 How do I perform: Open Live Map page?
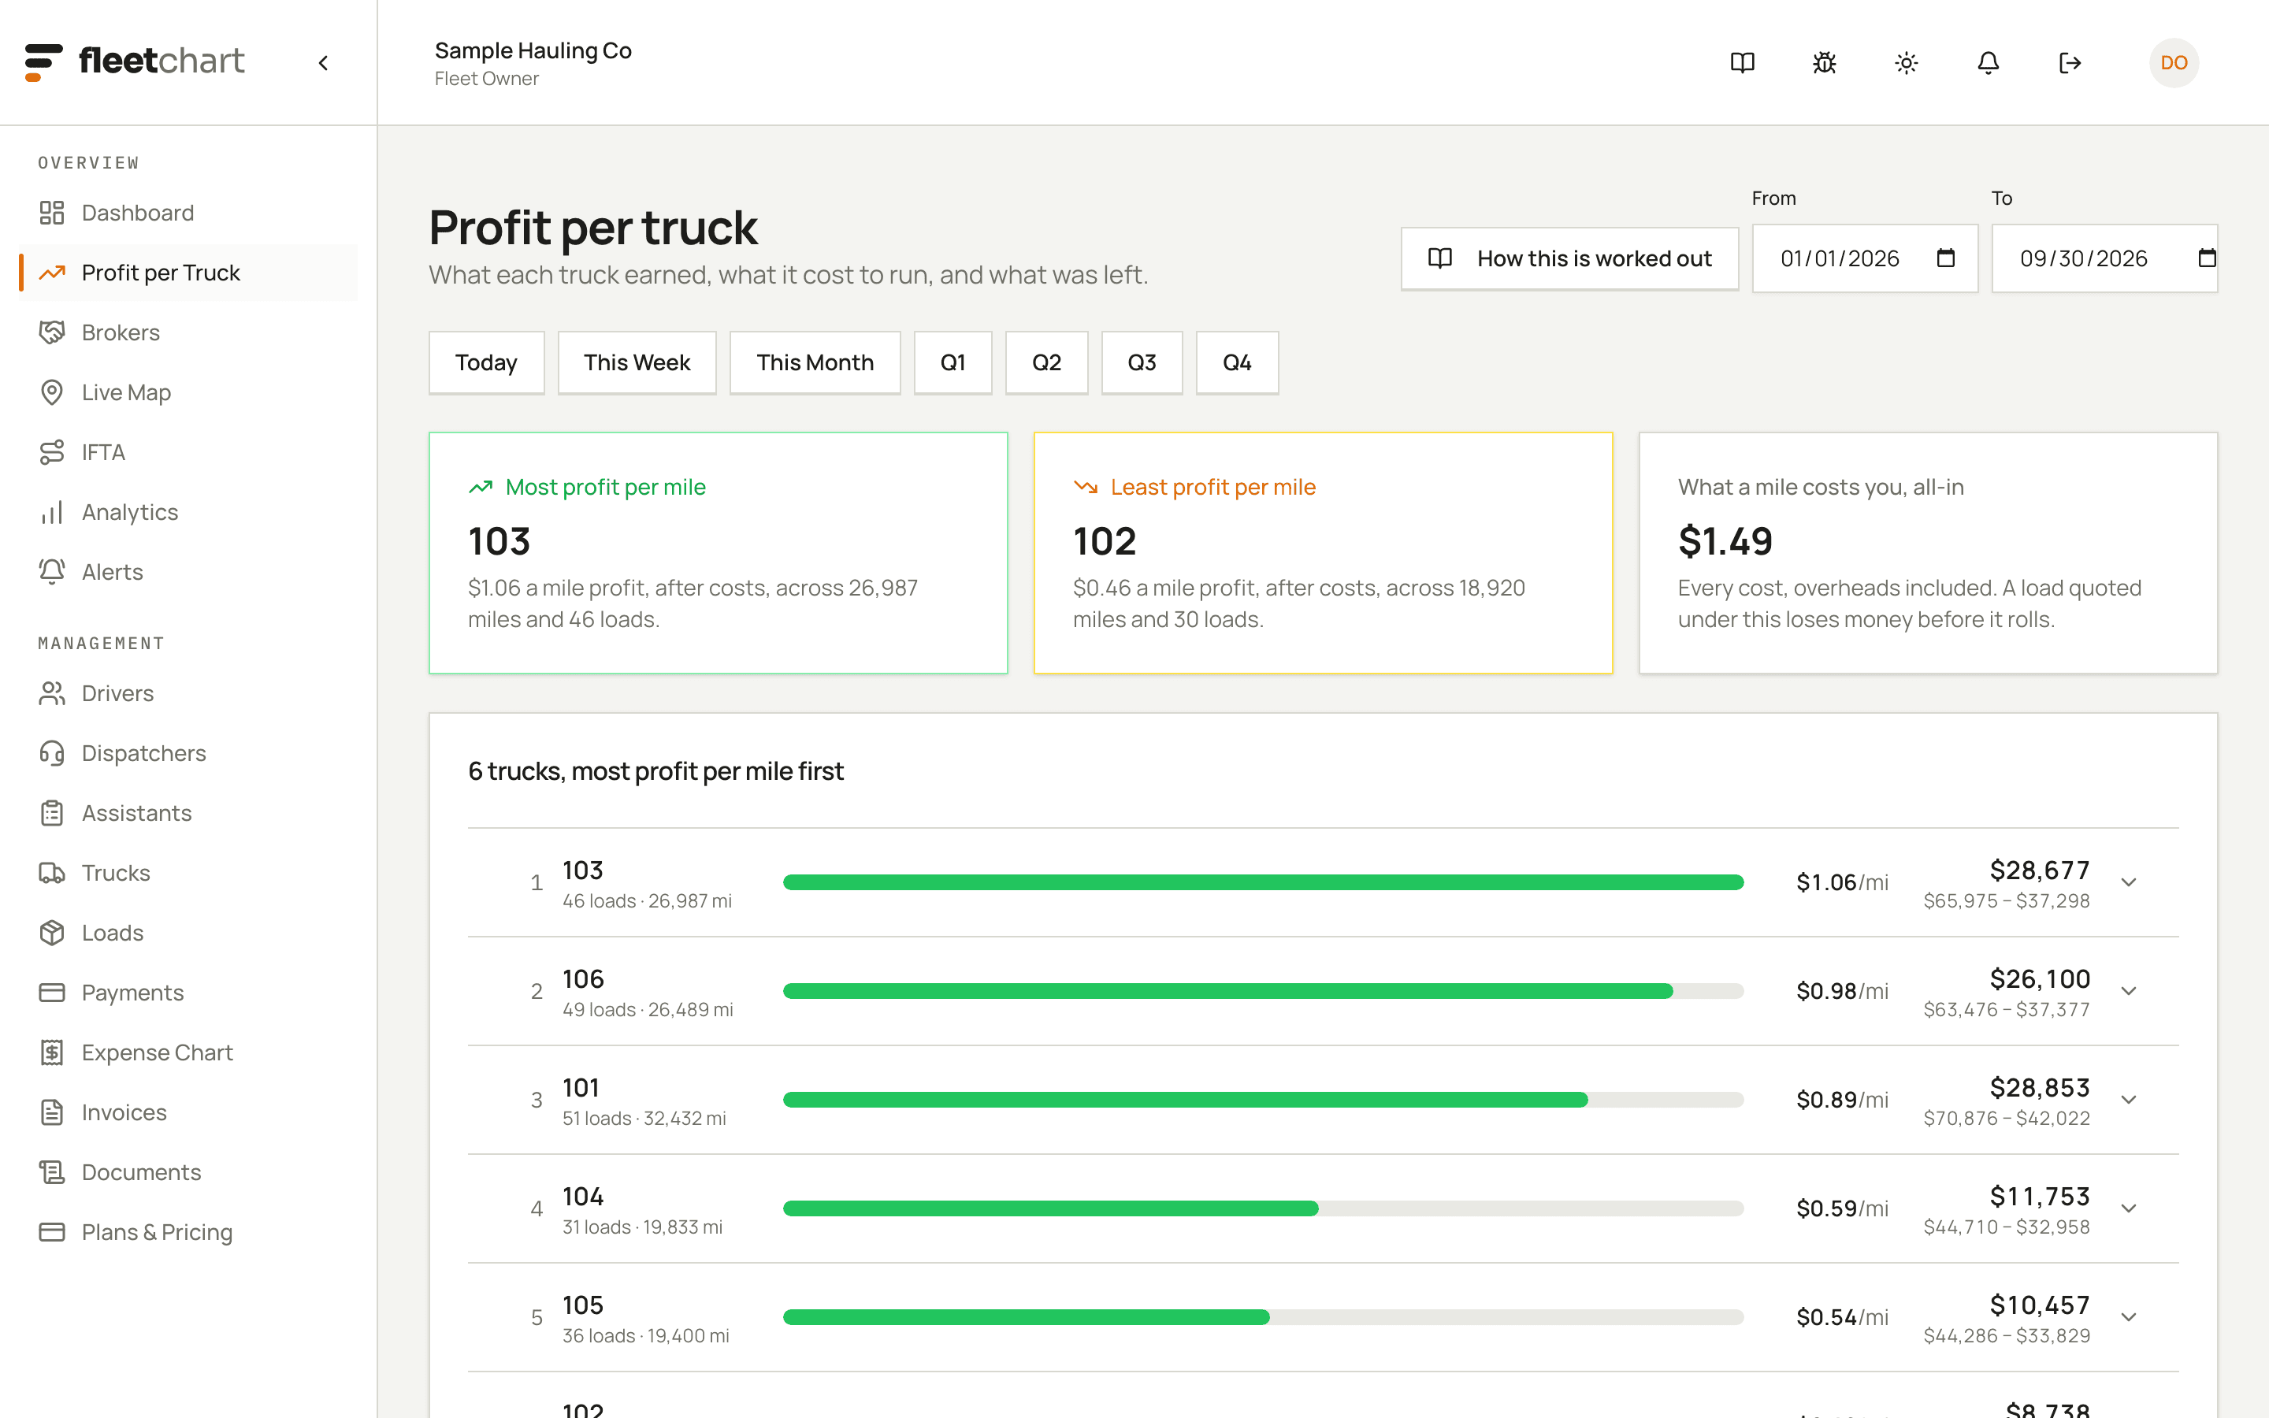pos(188,392)
